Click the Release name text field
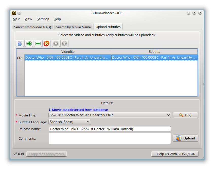 [110, 129]
